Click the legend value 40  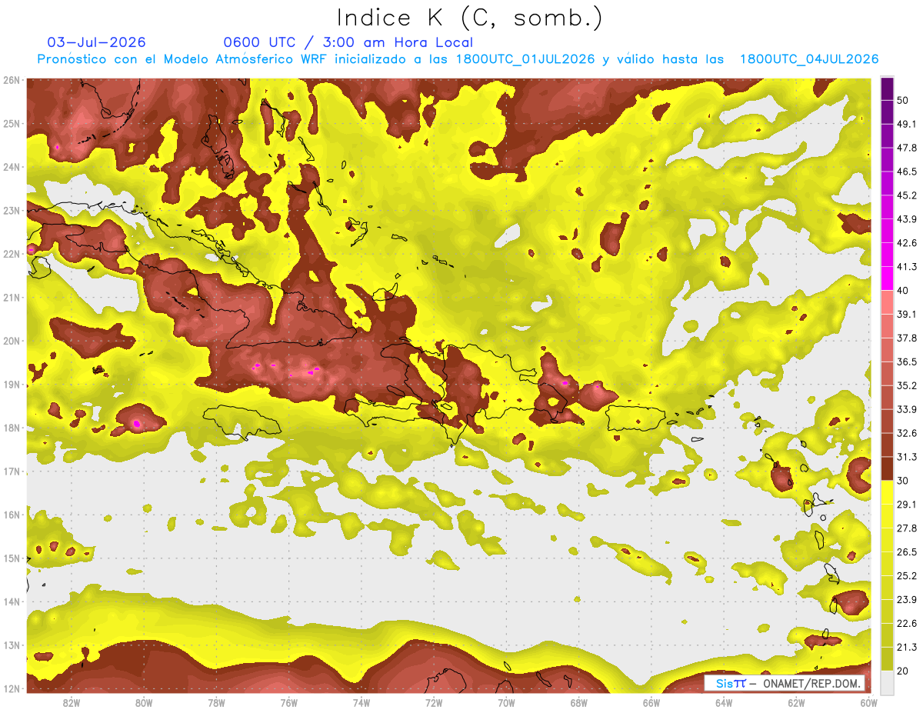[x=903, y=291]
